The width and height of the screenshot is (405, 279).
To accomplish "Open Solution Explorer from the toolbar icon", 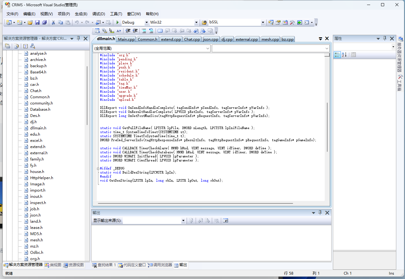I will 271,22.
